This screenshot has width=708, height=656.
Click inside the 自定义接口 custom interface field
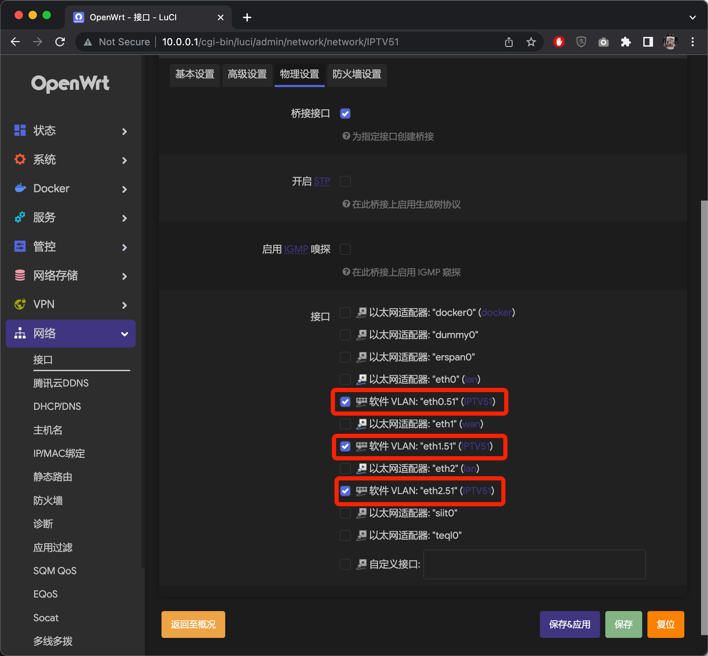[x=534, y=564]
